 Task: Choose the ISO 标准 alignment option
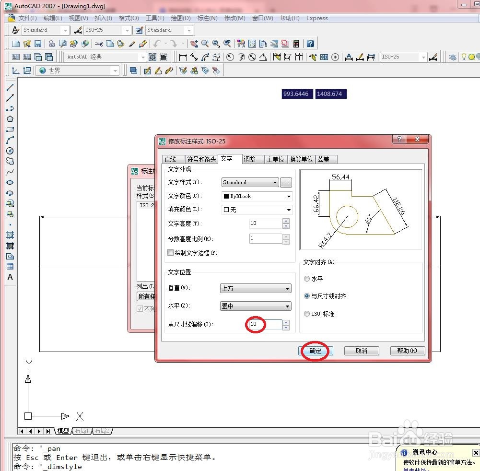306,314
